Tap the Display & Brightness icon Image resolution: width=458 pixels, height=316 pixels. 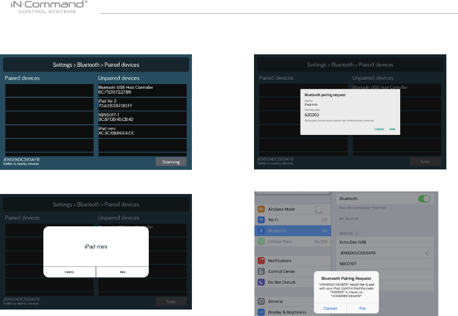click(x=261, y=312)
